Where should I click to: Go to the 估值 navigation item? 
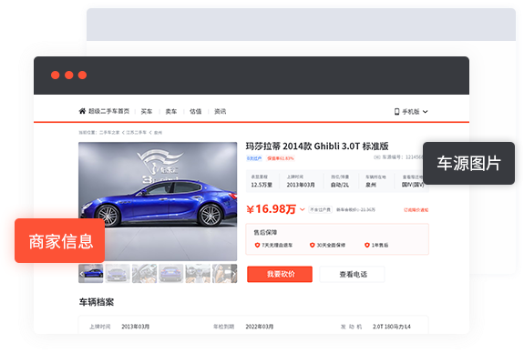[x=196, y=111]
